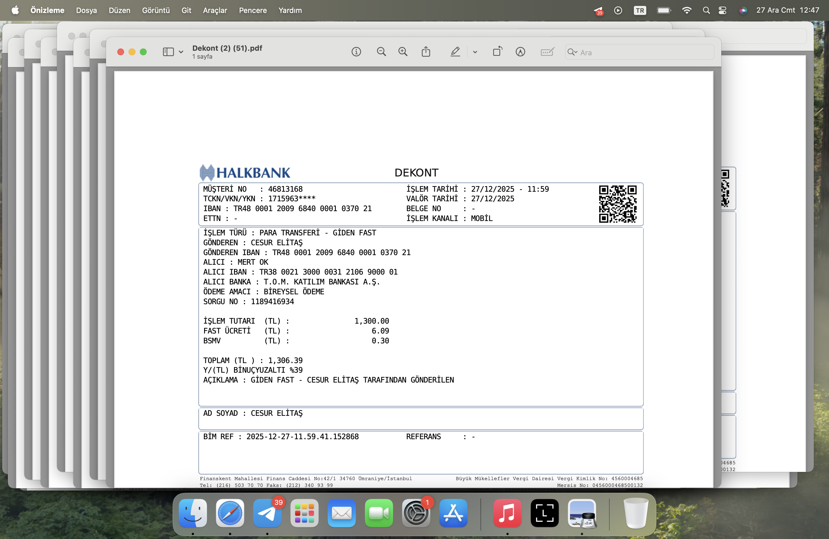Switch the TR keyboard input source

click(640, 10)
